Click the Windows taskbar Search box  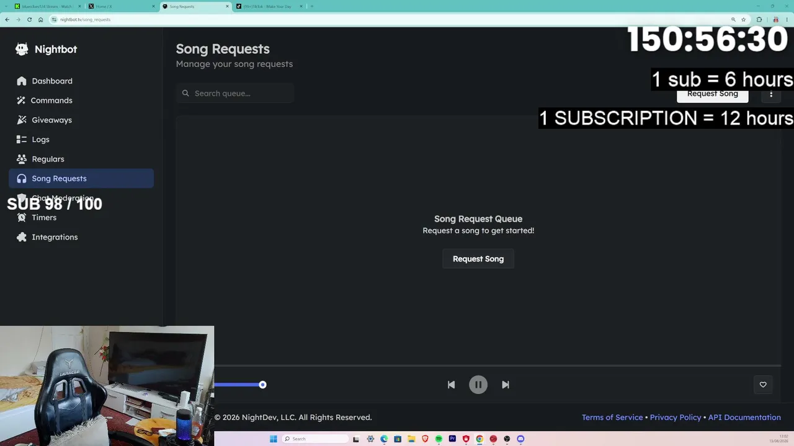point(315,439)
